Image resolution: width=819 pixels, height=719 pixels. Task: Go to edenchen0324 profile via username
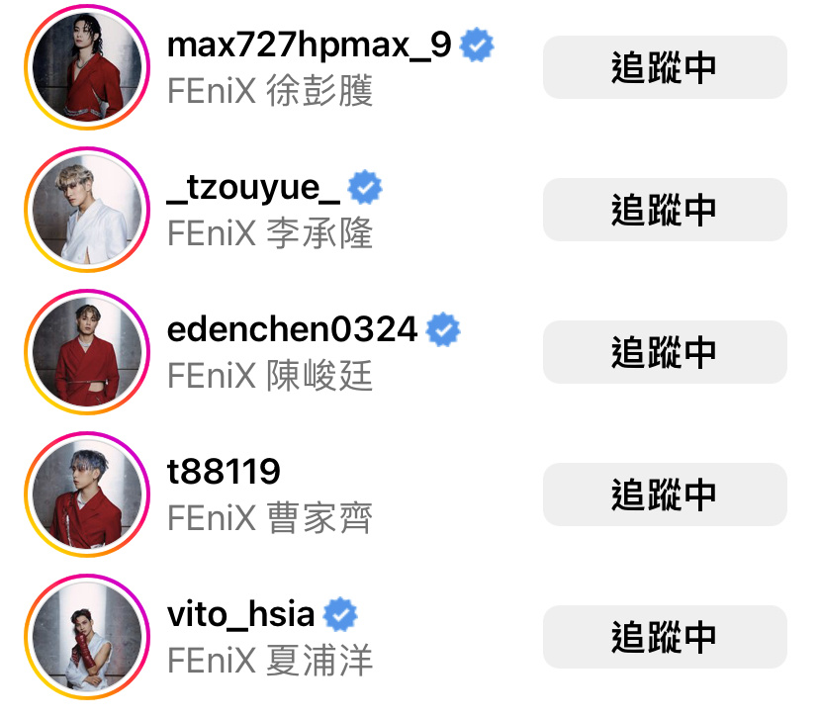(x=292, y=329)
